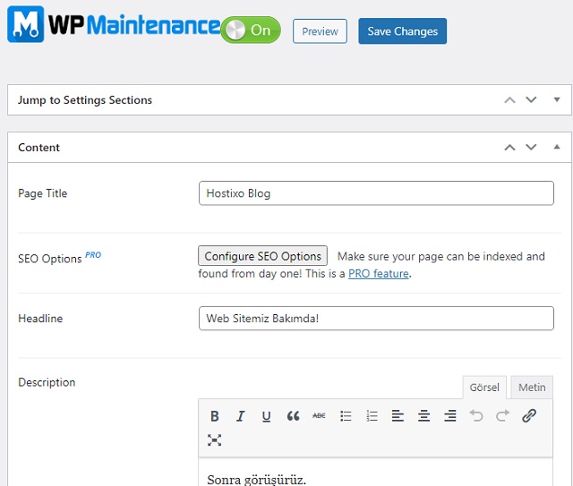Open the PRO feature link

[x=378, y=274]
